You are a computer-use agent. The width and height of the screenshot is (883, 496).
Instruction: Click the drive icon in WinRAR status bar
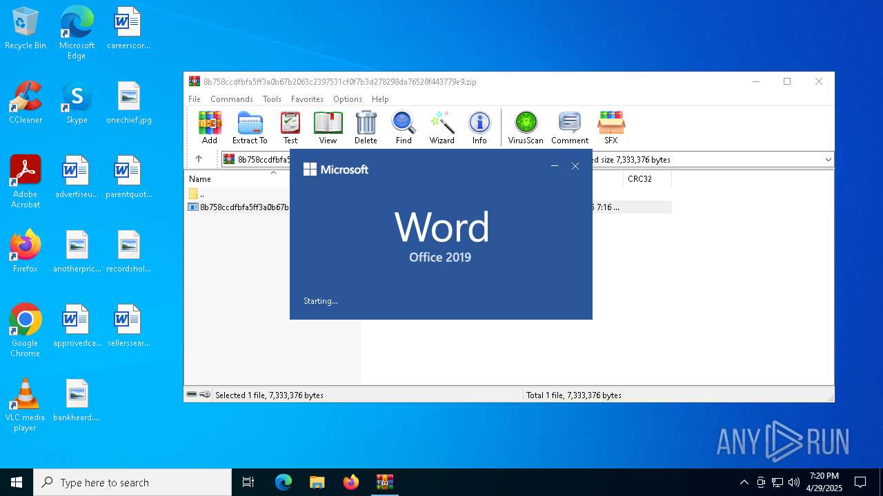192,395
